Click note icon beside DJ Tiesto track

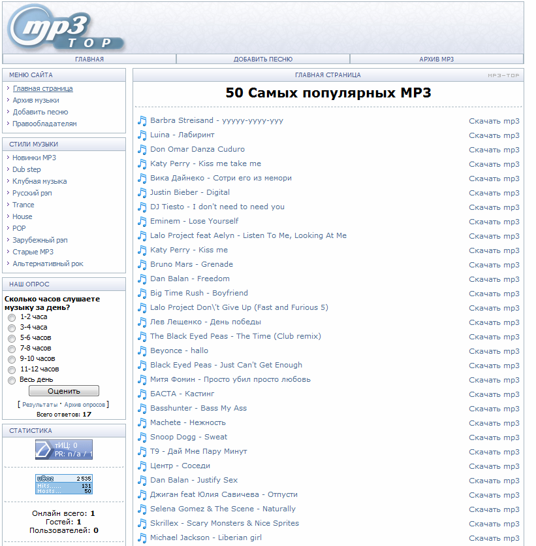click(142, 207)
